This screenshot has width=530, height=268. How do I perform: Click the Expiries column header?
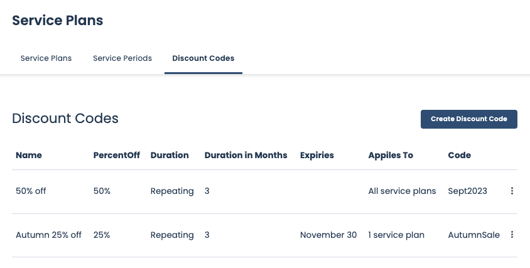click(x=317, y=155)
